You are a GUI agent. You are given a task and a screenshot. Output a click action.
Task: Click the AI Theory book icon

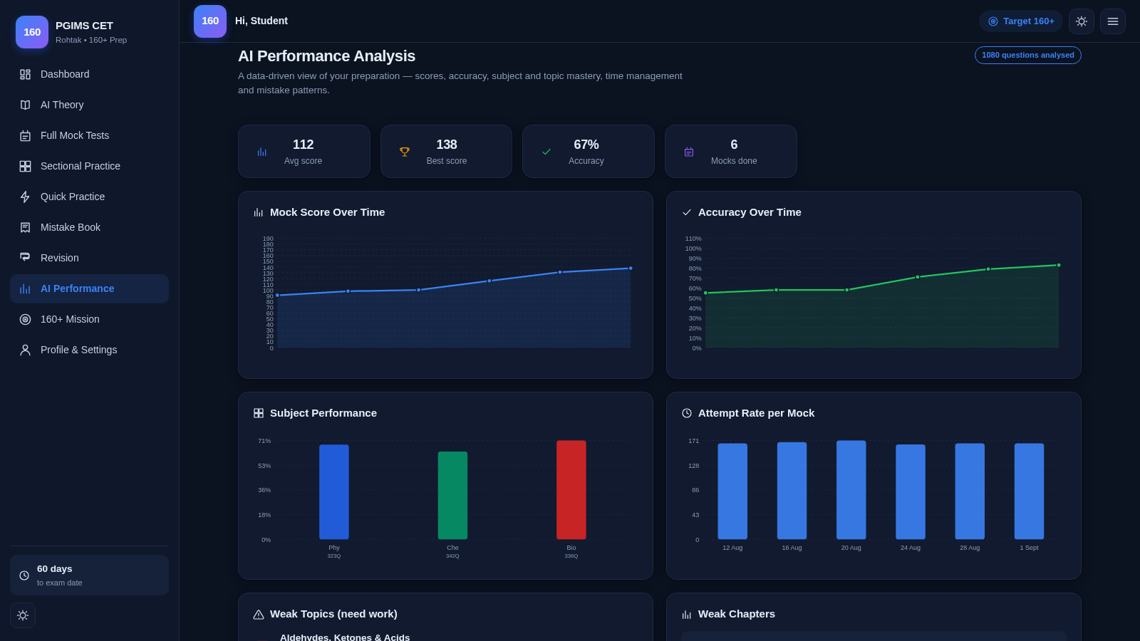[25, 105]
